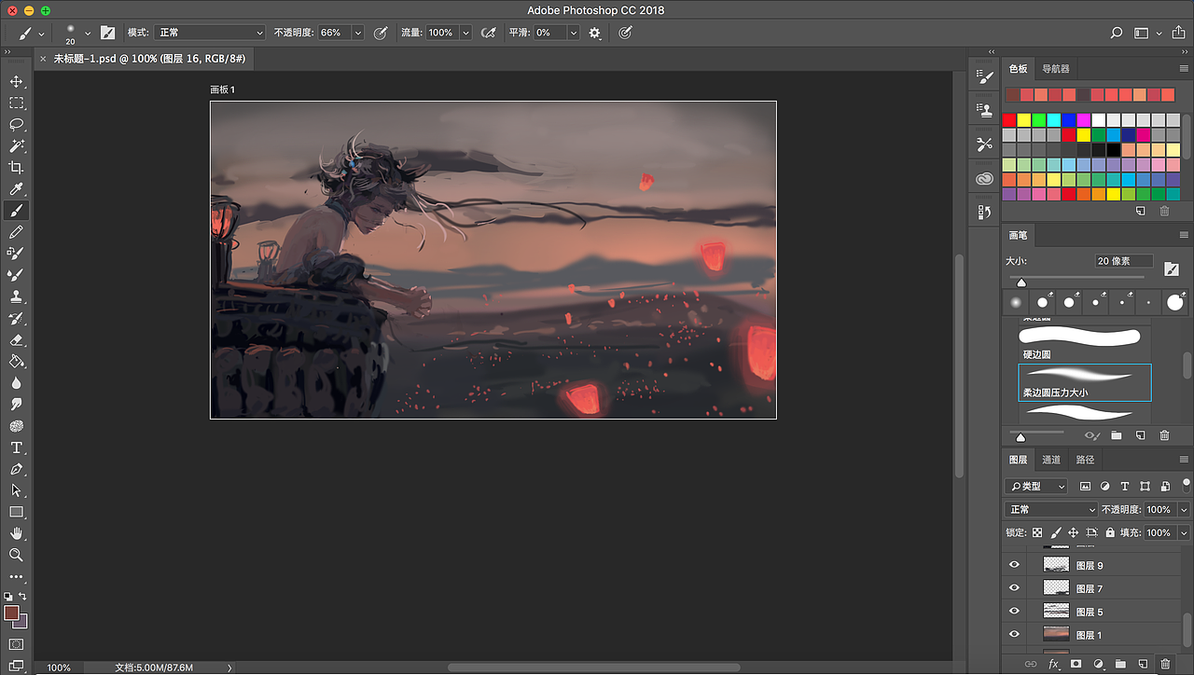The image size is (1194, 675).
Task: Add a layer style with fx icon
Action: coord(1053,664)
